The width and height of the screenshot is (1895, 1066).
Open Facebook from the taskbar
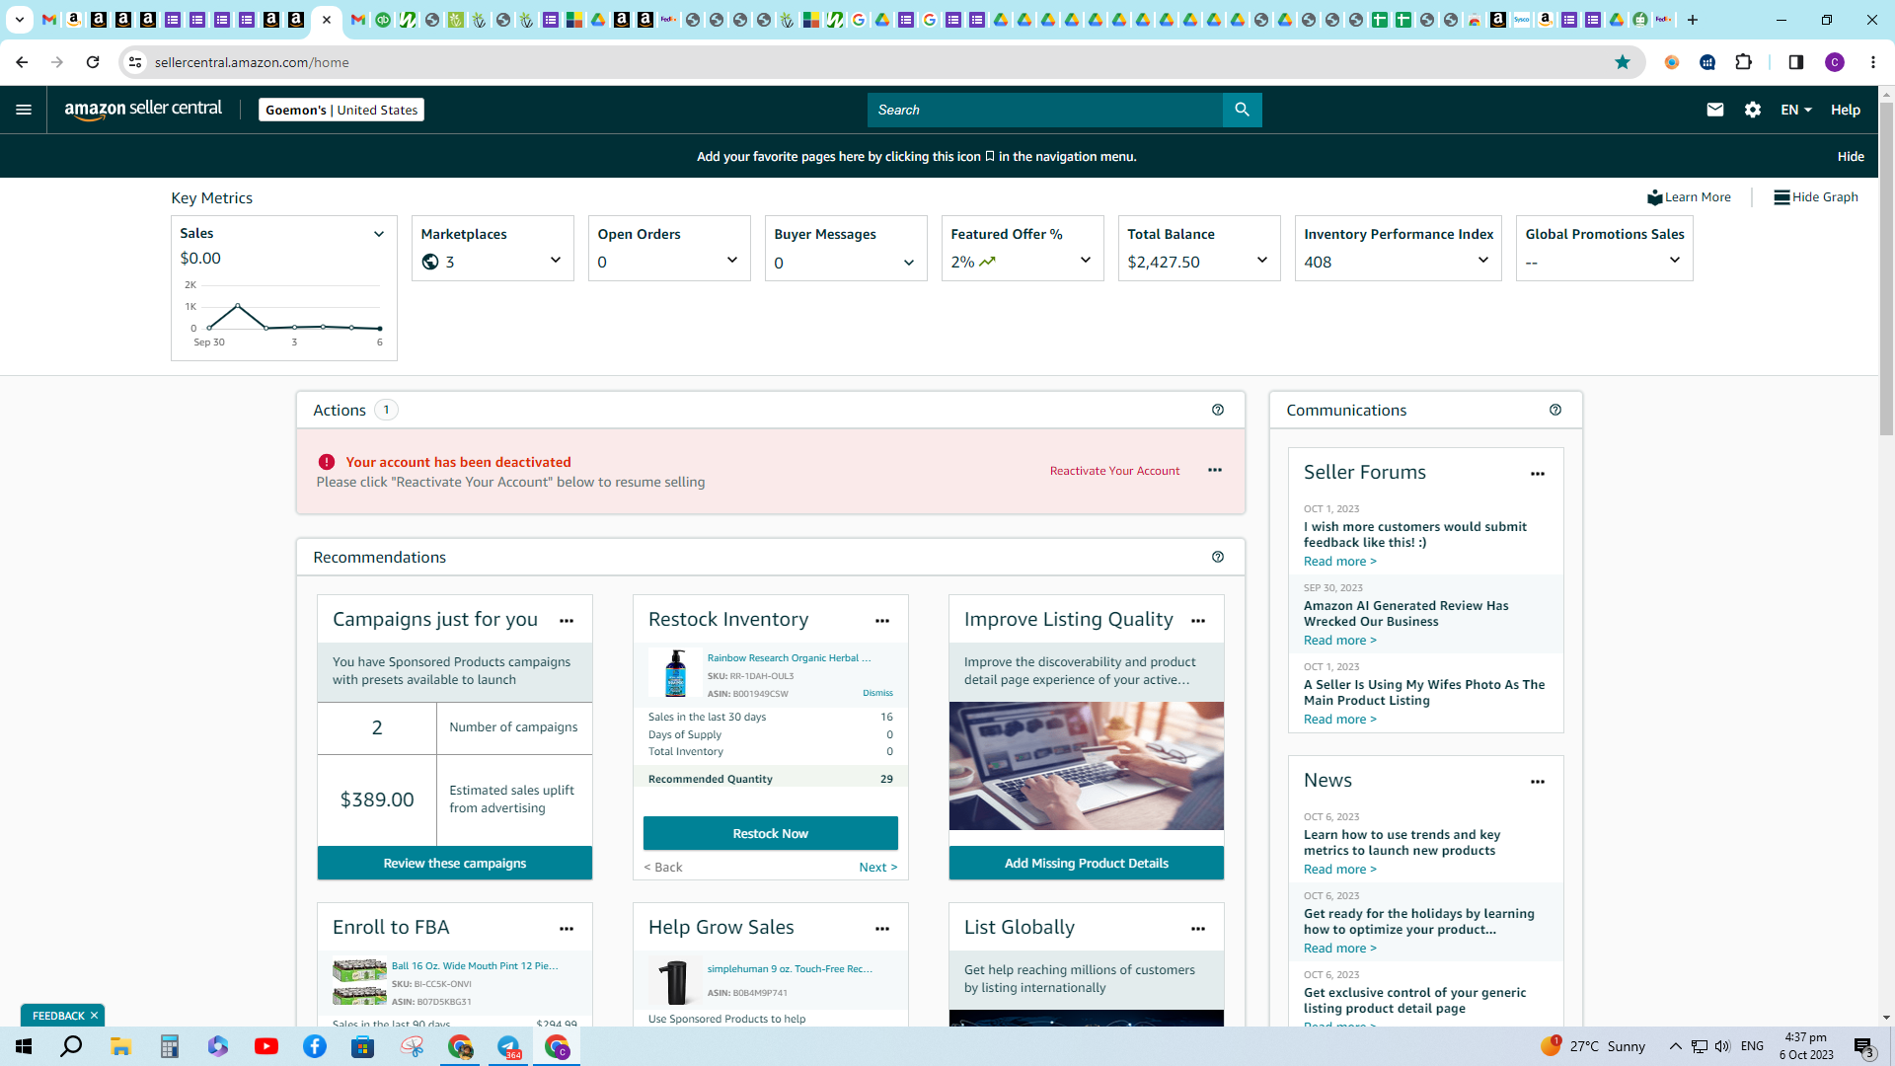pyautogui.click(x=315, y=1046)
